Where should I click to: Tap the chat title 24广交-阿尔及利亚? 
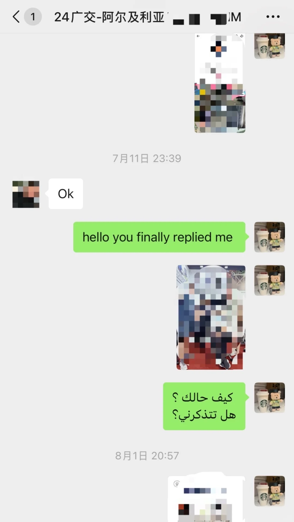point(109,17)
